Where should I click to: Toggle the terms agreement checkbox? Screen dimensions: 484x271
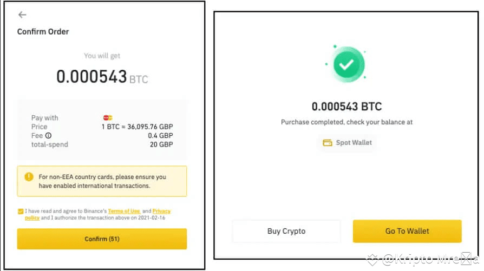21,211
